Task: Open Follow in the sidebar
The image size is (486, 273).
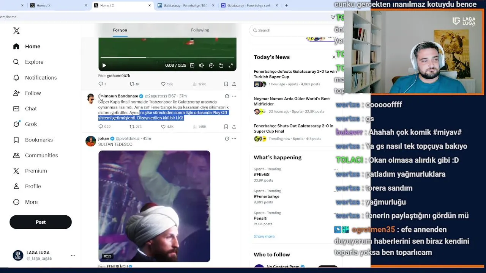Action: [27, 93]
